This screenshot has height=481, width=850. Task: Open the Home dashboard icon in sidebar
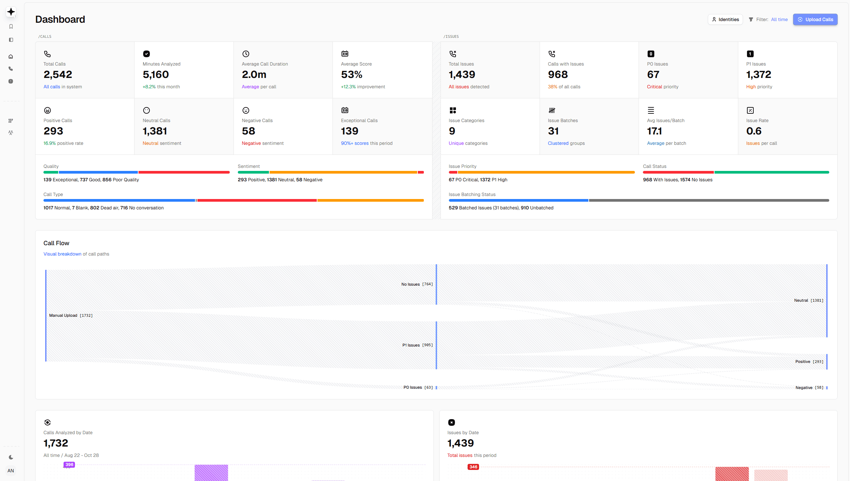[x=11, y=56]
